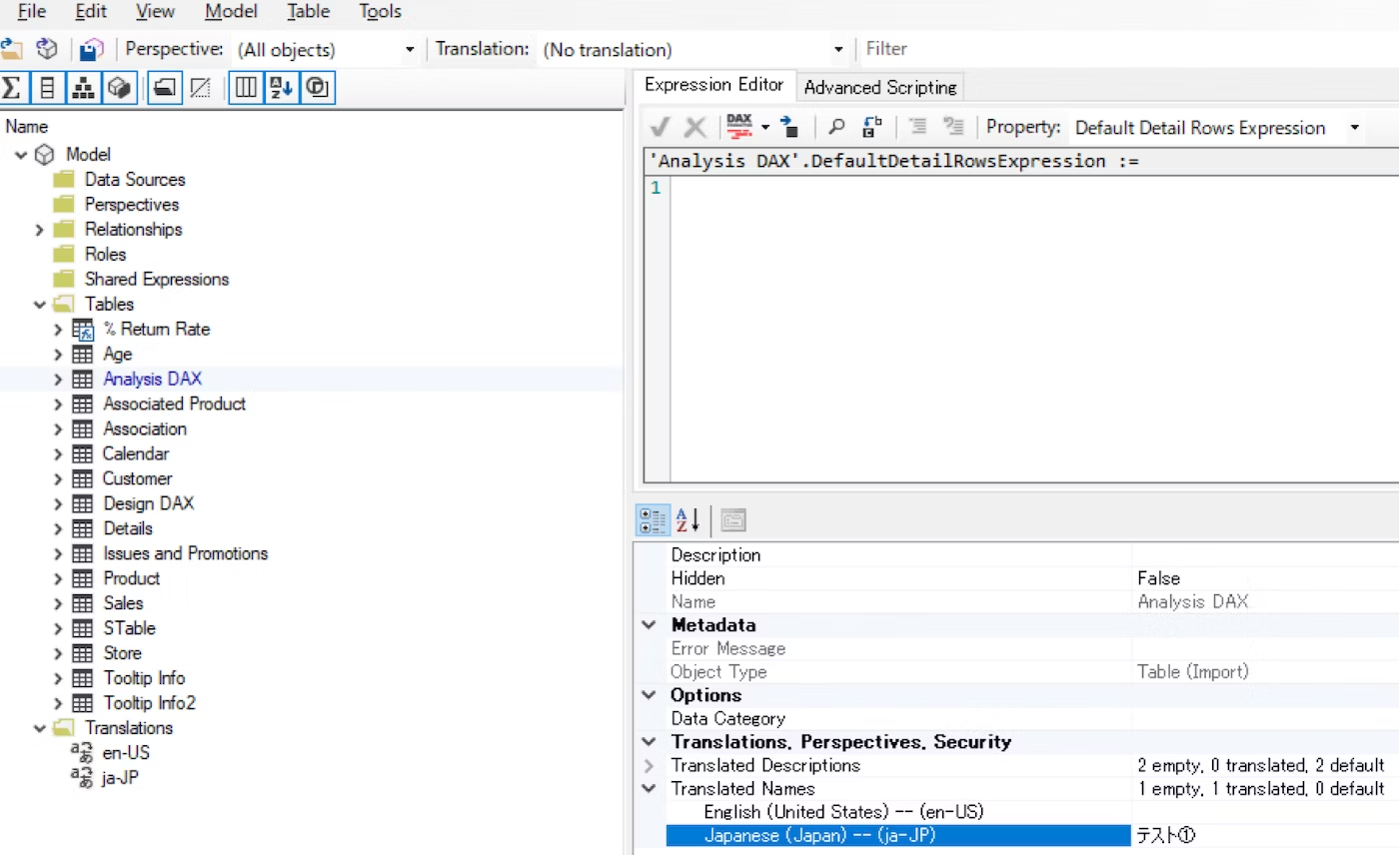The width and height of the screenshot is (1399, 855).
Task: Open the Table menu
Action: click(309, 12)
